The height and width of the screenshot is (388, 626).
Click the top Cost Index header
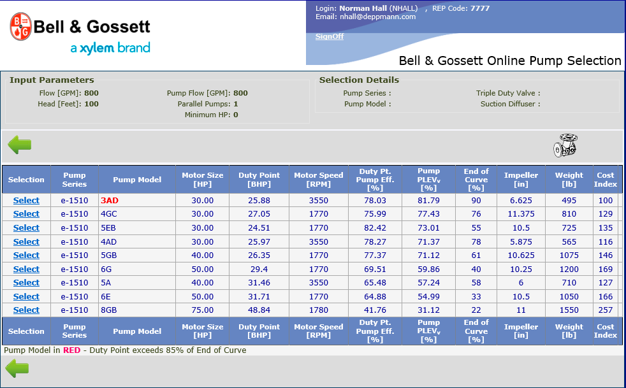pos(605,180)
